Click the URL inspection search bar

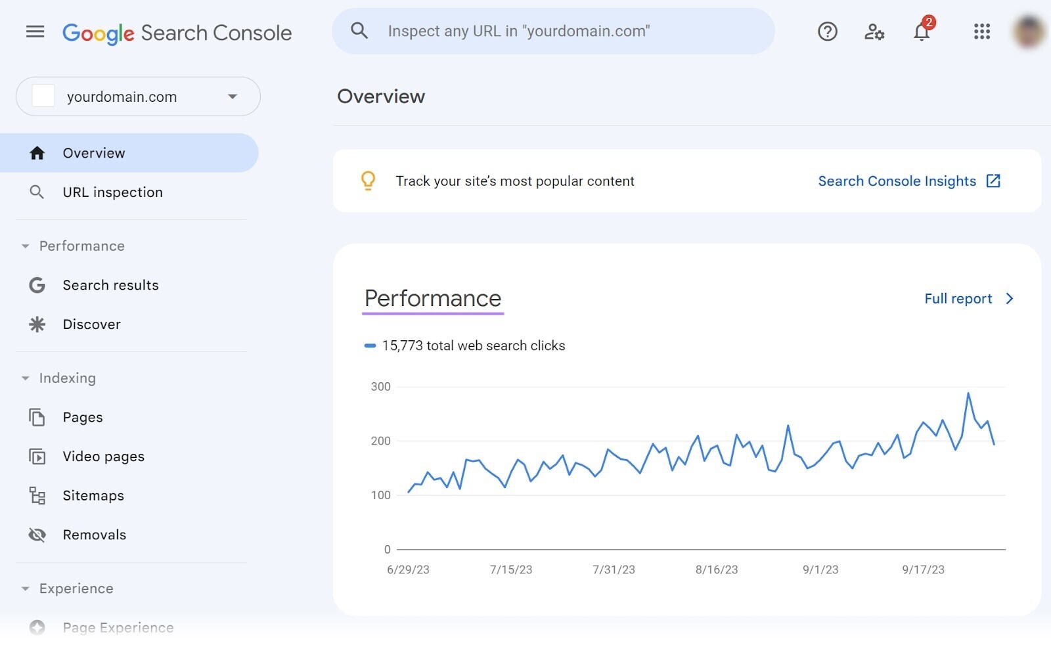[x=552, y=31]
